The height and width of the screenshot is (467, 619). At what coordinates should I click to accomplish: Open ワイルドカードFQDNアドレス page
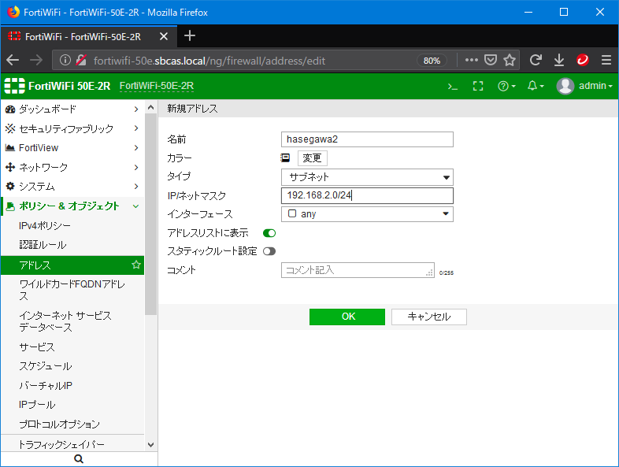tap(72, 290)
